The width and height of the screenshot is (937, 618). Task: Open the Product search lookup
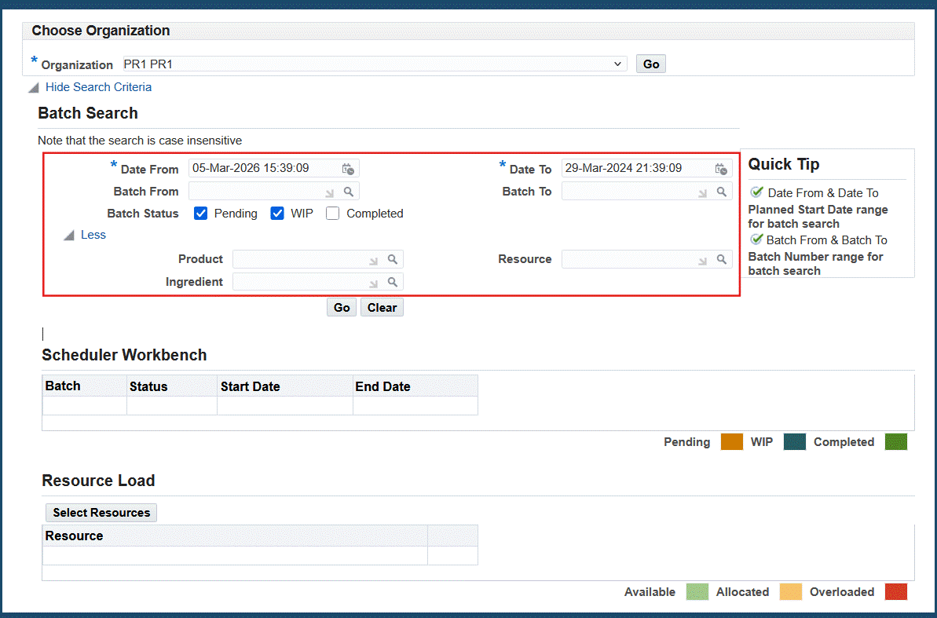click(393, 259)
